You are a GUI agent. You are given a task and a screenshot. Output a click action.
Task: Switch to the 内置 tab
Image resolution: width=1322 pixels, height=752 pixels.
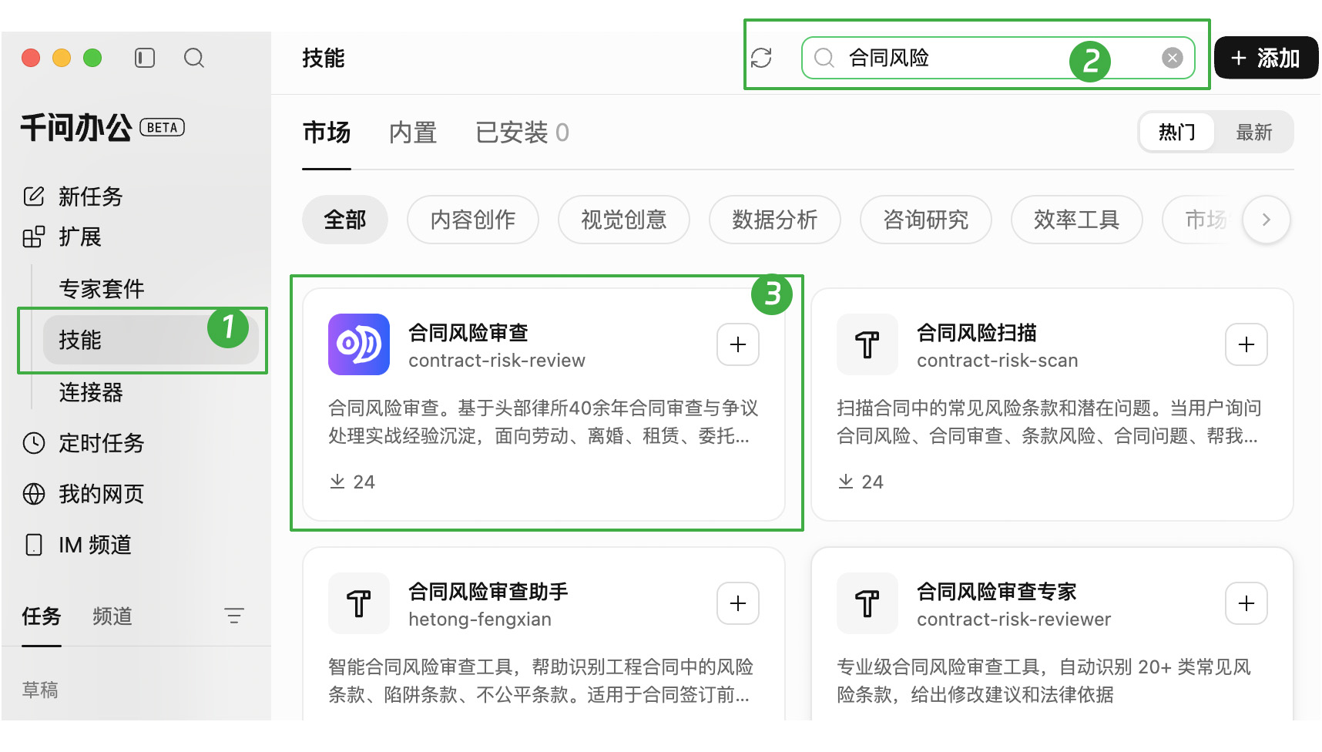coord(413,133)
